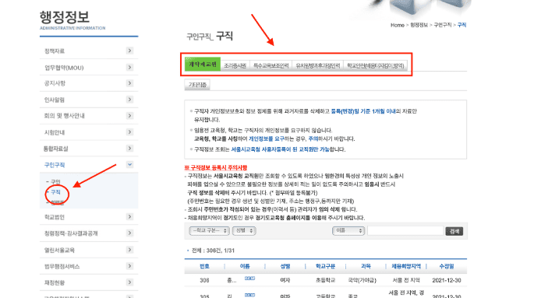
Task: Click the 학교구분 column header
Action: pos(325,266)
